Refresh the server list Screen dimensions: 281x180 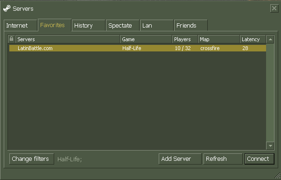coord(223,159)
